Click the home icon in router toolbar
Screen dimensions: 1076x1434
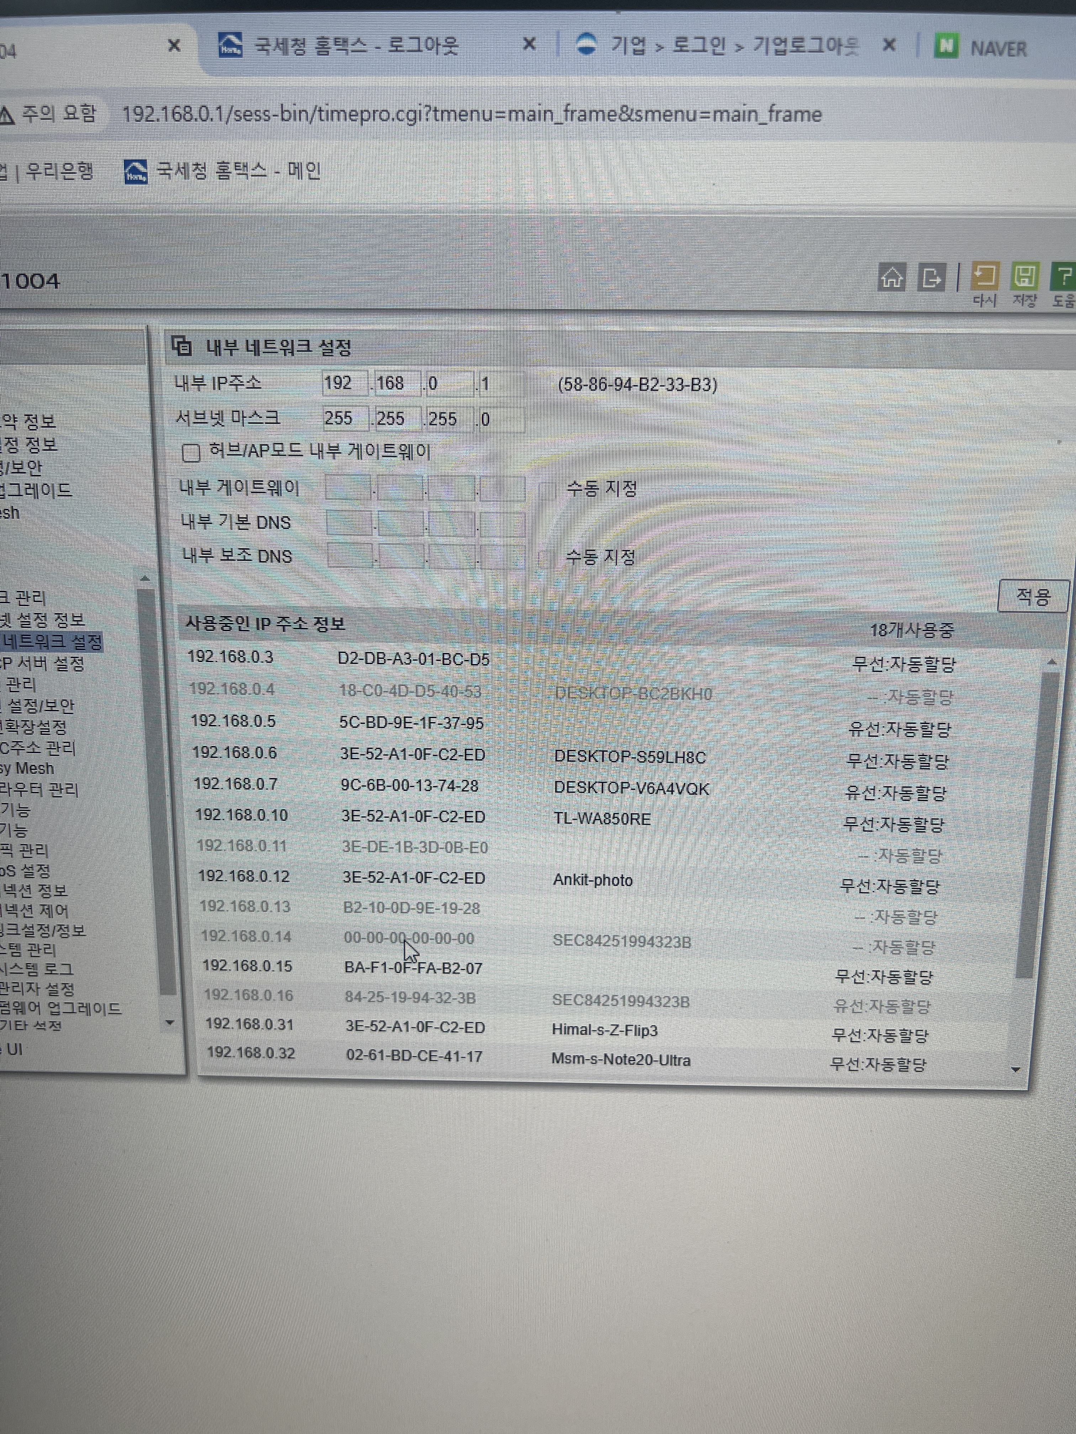click(892, 277)
